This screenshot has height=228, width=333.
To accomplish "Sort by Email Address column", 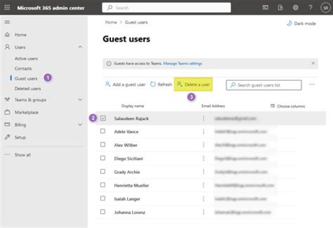I will pyautogui.click(x=213, y=106).
